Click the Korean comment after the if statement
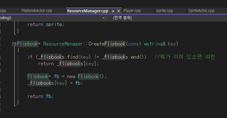The height and width of the screenshot is (118, 227). pos(185,57)
